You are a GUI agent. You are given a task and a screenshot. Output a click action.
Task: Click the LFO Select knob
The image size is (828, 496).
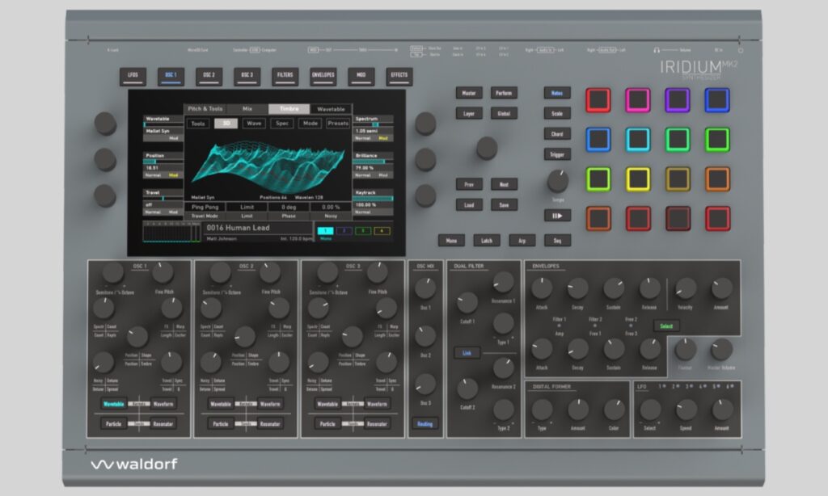click(650, 410)
